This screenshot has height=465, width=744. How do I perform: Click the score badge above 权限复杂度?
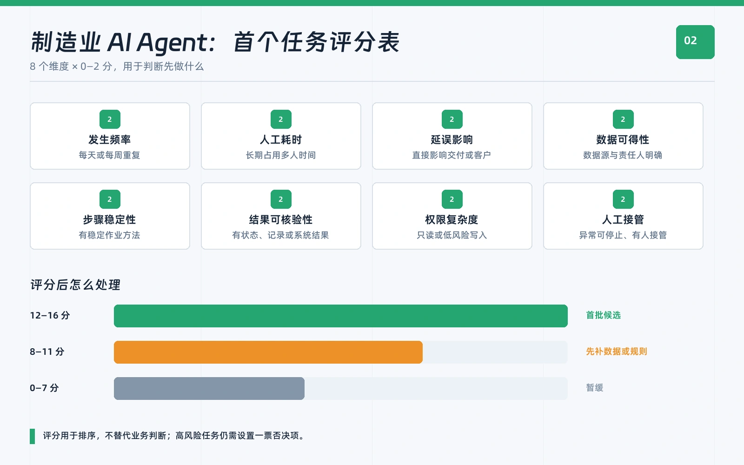click(x=452, y=199)
